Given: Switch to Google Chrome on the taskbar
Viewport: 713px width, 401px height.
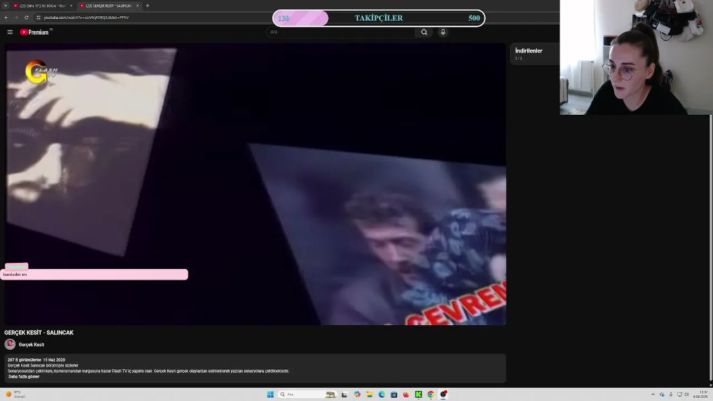Looking at the screenshot, I should [431, 394].
